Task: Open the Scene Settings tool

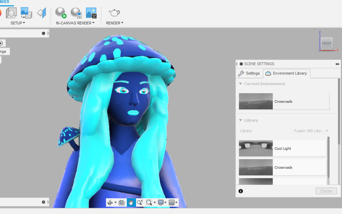Action: pos(11,13)
